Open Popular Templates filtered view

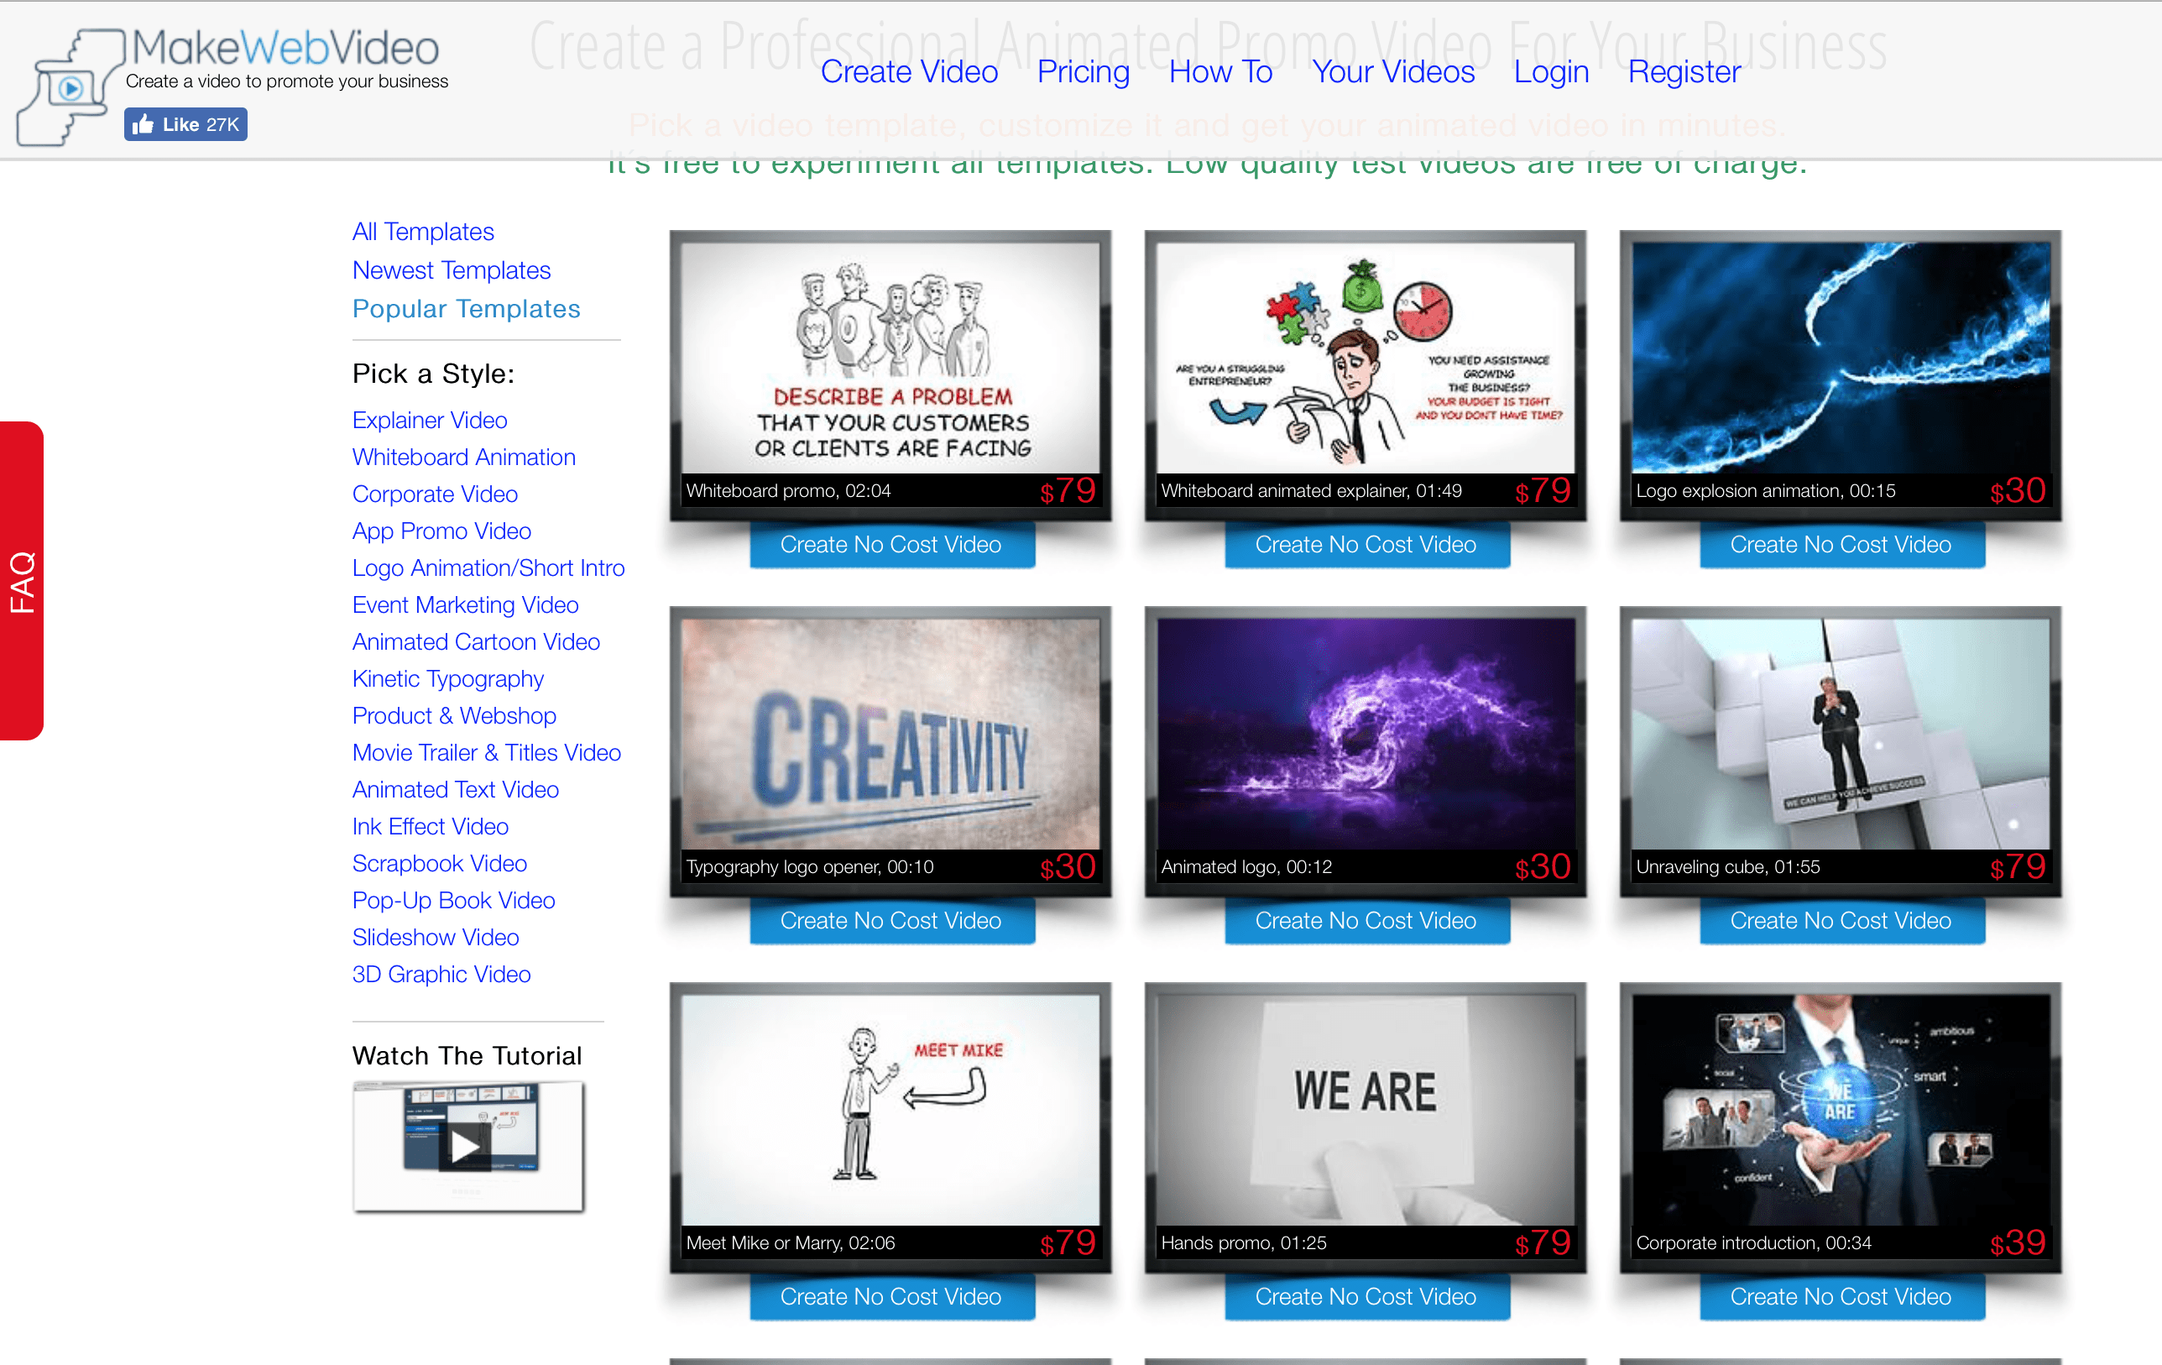[x=466, y=308]
